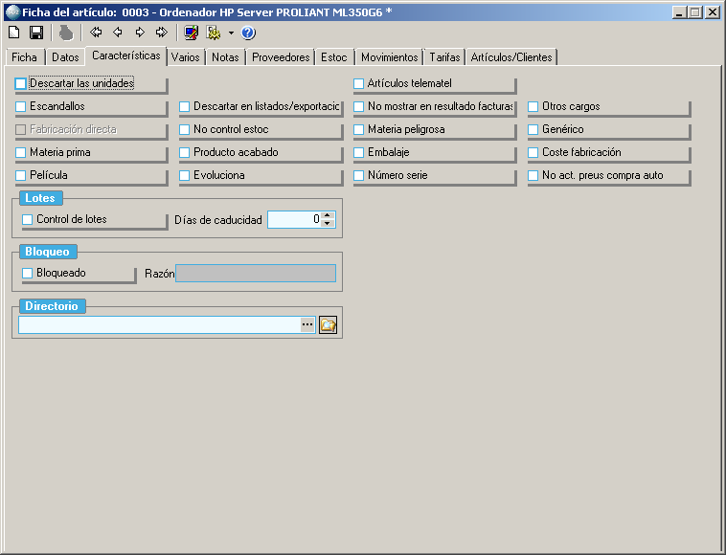This screenshot has height=555, width=726.
Task: Click the Directorio path input field
Action: (x=160, y=324)
